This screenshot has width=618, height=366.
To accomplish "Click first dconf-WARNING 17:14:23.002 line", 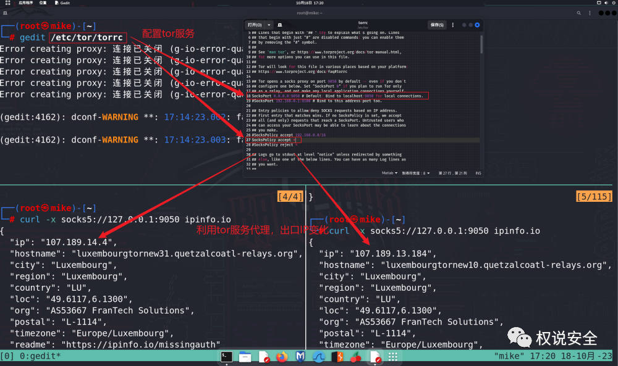I will [x=121, y=117].
